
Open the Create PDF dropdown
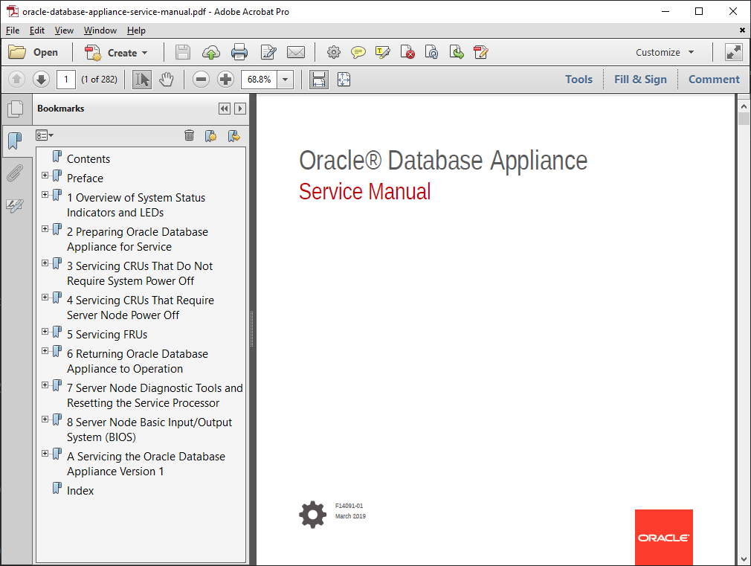[x=116, y=52]
